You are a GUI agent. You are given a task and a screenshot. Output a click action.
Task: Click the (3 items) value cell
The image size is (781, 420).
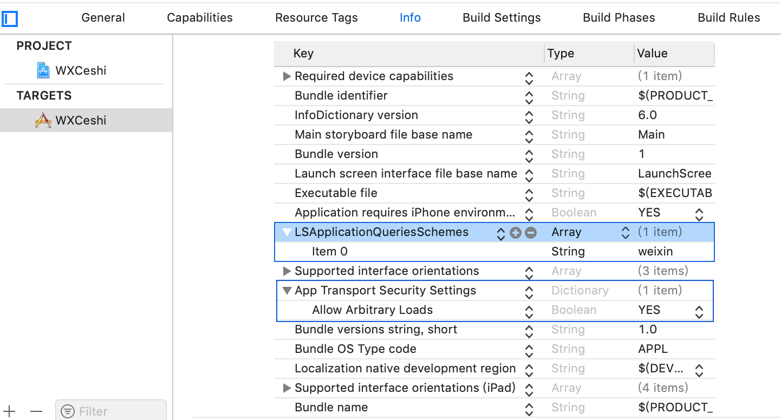663,271
